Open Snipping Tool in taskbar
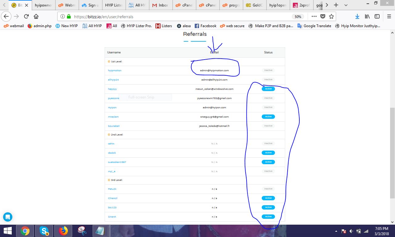 (82, 231)
